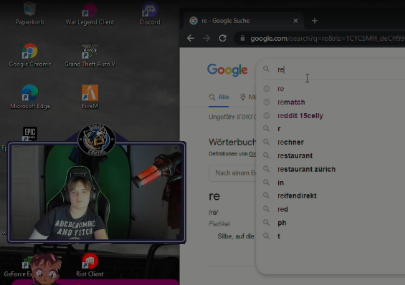Select the 're - Google Suche' tab
Image resolution: width=405 pixels, height=285 pixels.
click(x=243, y=21)
